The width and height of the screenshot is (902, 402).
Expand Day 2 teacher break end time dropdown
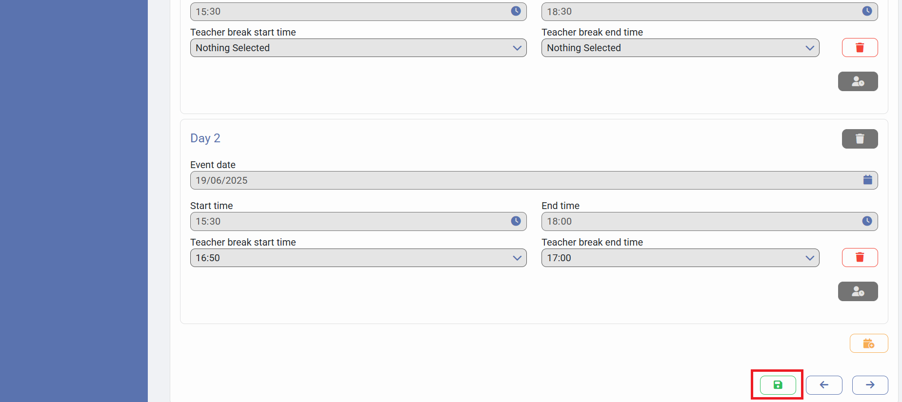click(680, 258)
